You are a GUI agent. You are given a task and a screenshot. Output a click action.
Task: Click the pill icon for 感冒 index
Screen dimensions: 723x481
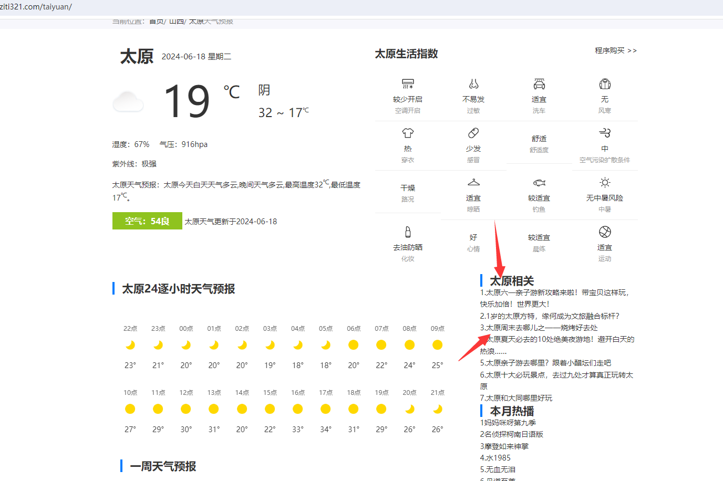[x=473, y=133]
